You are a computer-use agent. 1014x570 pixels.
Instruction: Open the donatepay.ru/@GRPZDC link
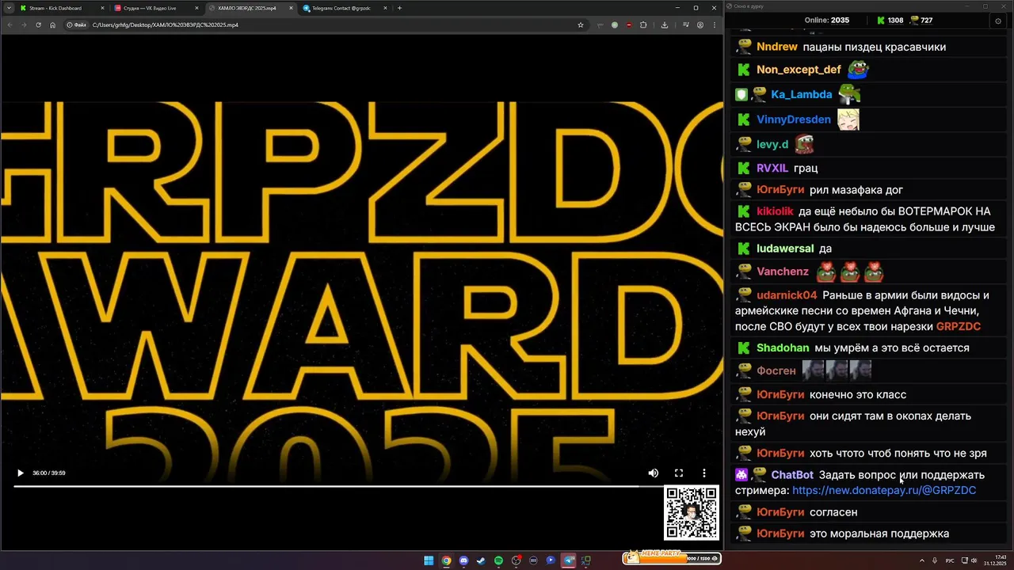(884, 490)
